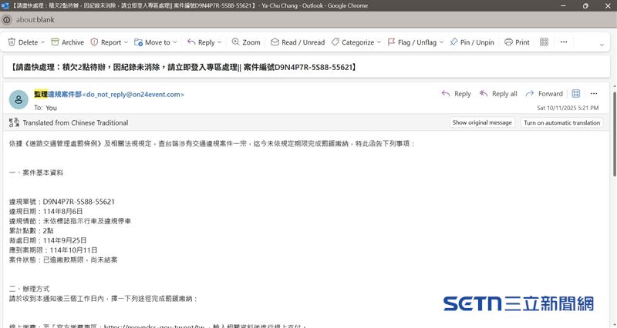This screenshot has width=617, height=328.
Task: Click Reply in the message header
Action: (456, 94)
